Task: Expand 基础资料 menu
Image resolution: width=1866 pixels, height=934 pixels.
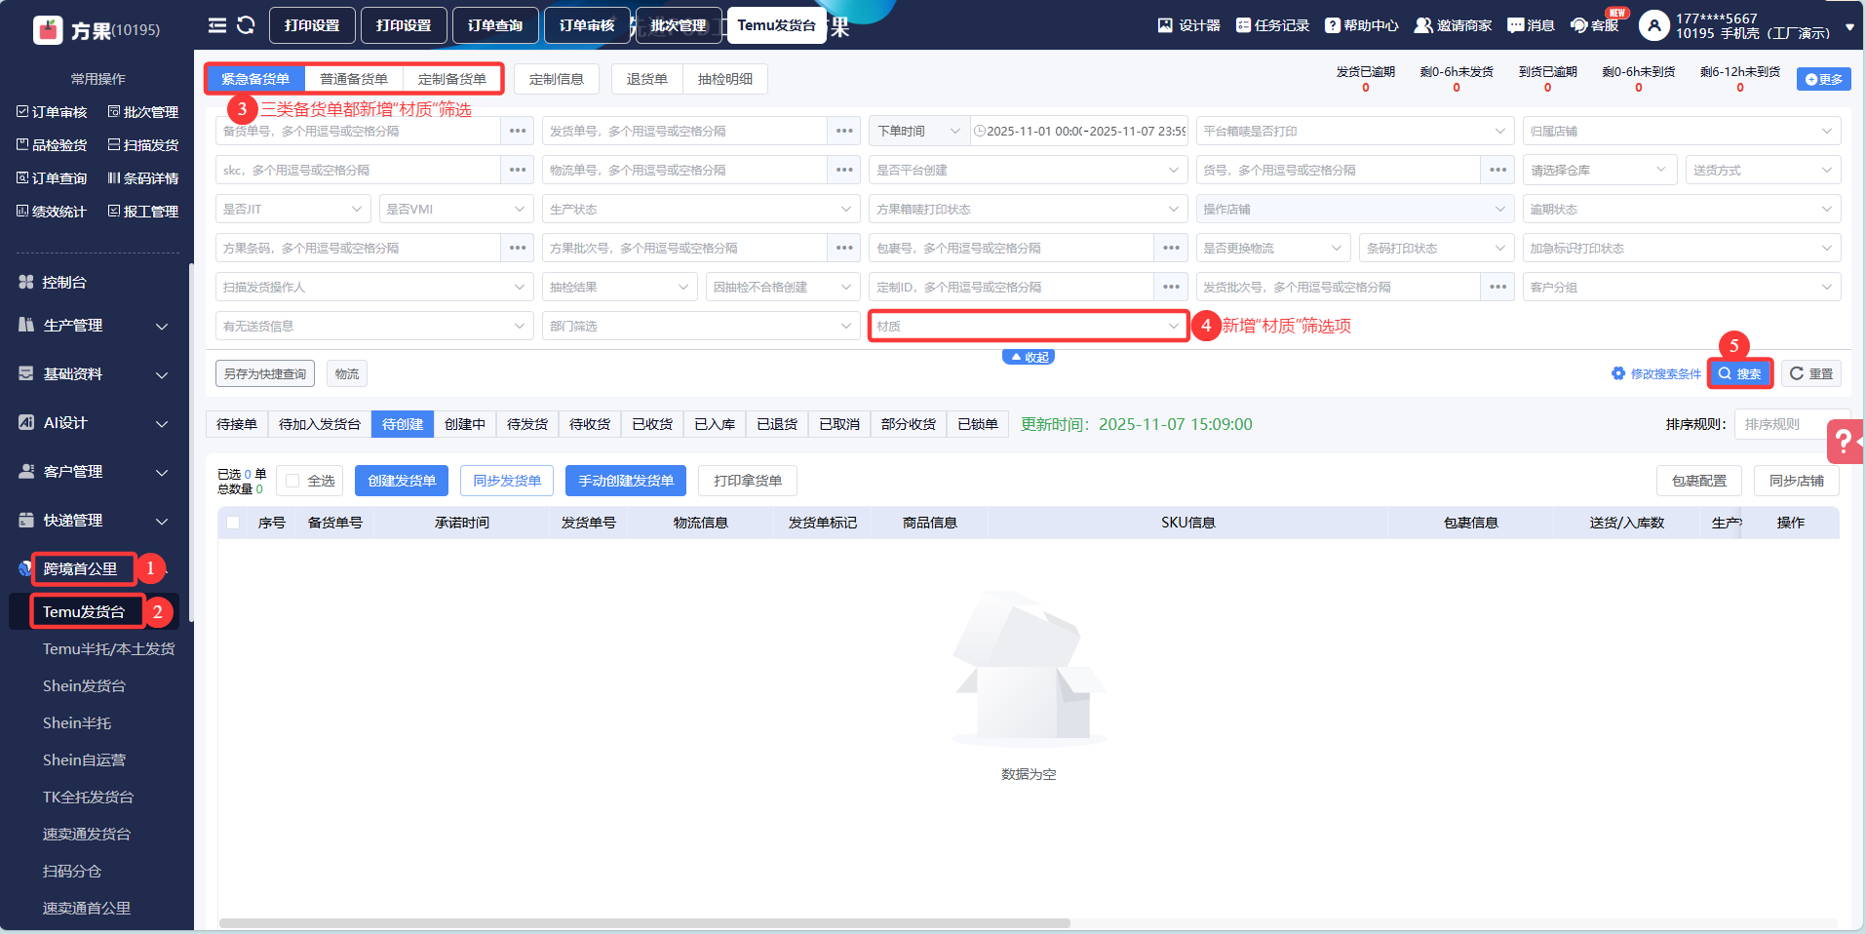Action: pyautogui.click(x=95, y=373)
